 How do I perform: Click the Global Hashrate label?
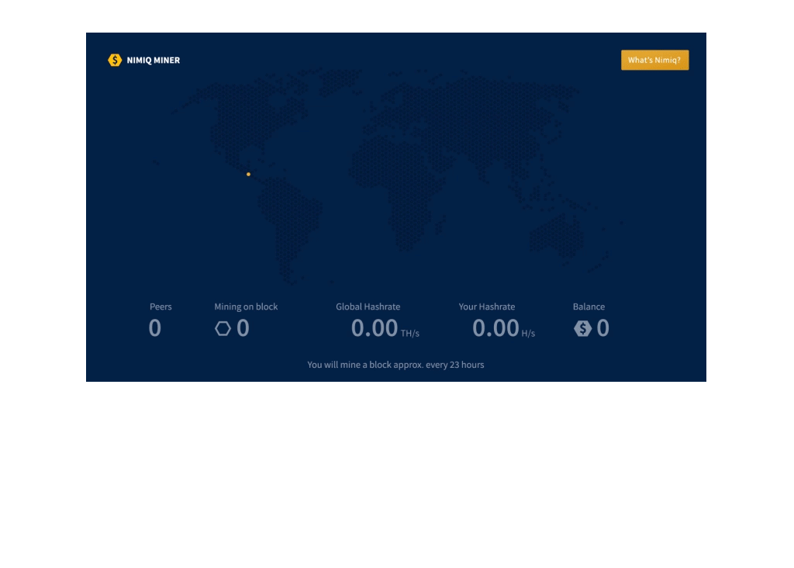(x=368, y=307)
